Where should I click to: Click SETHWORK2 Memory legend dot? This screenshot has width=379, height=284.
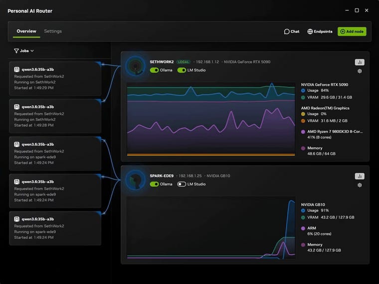(x=303, y=148)
